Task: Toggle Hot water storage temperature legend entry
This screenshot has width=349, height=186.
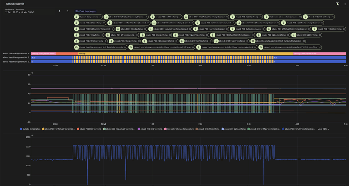Action: point(179,129)
